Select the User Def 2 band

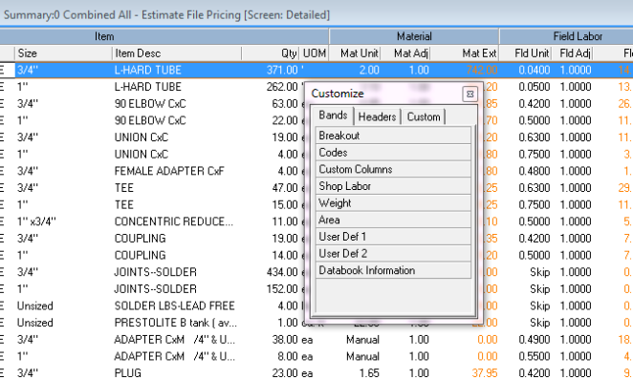tap(393, 254)
